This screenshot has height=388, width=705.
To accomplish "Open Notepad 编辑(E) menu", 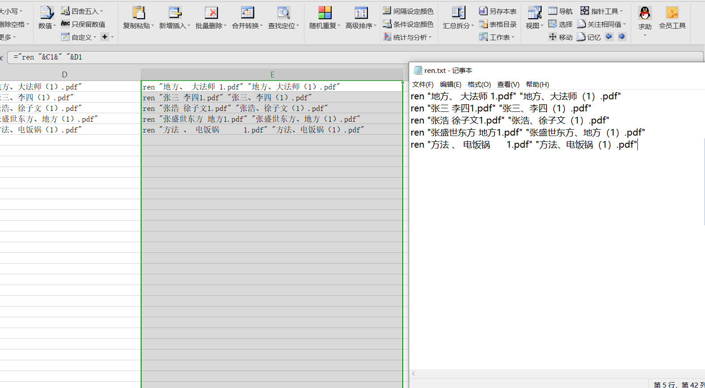I will [450, 85].
